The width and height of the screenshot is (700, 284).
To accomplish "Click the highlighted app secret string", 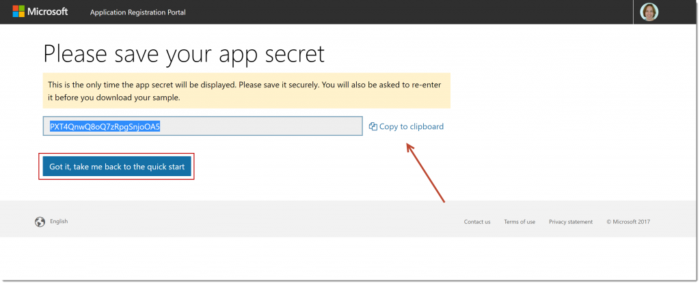I will click(105, 126).
